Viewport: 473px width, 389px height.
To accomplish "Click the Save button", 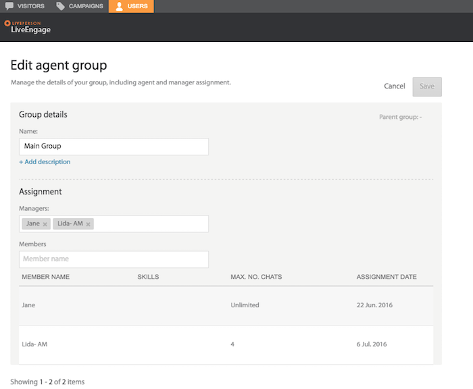I will (x=427, y=86).
